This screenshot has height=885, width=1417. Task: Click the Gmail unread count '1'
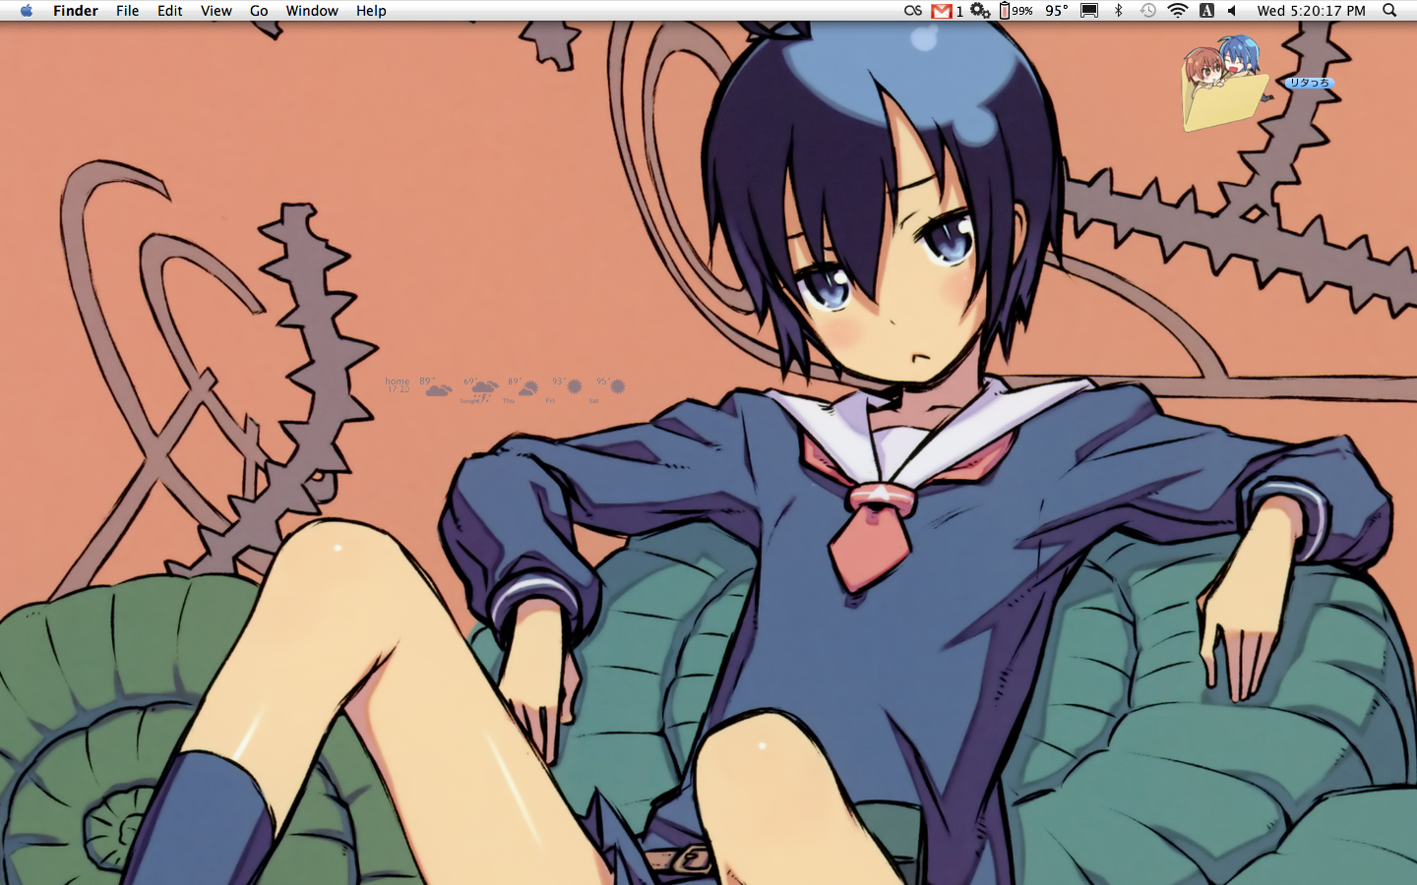point(959,12)
